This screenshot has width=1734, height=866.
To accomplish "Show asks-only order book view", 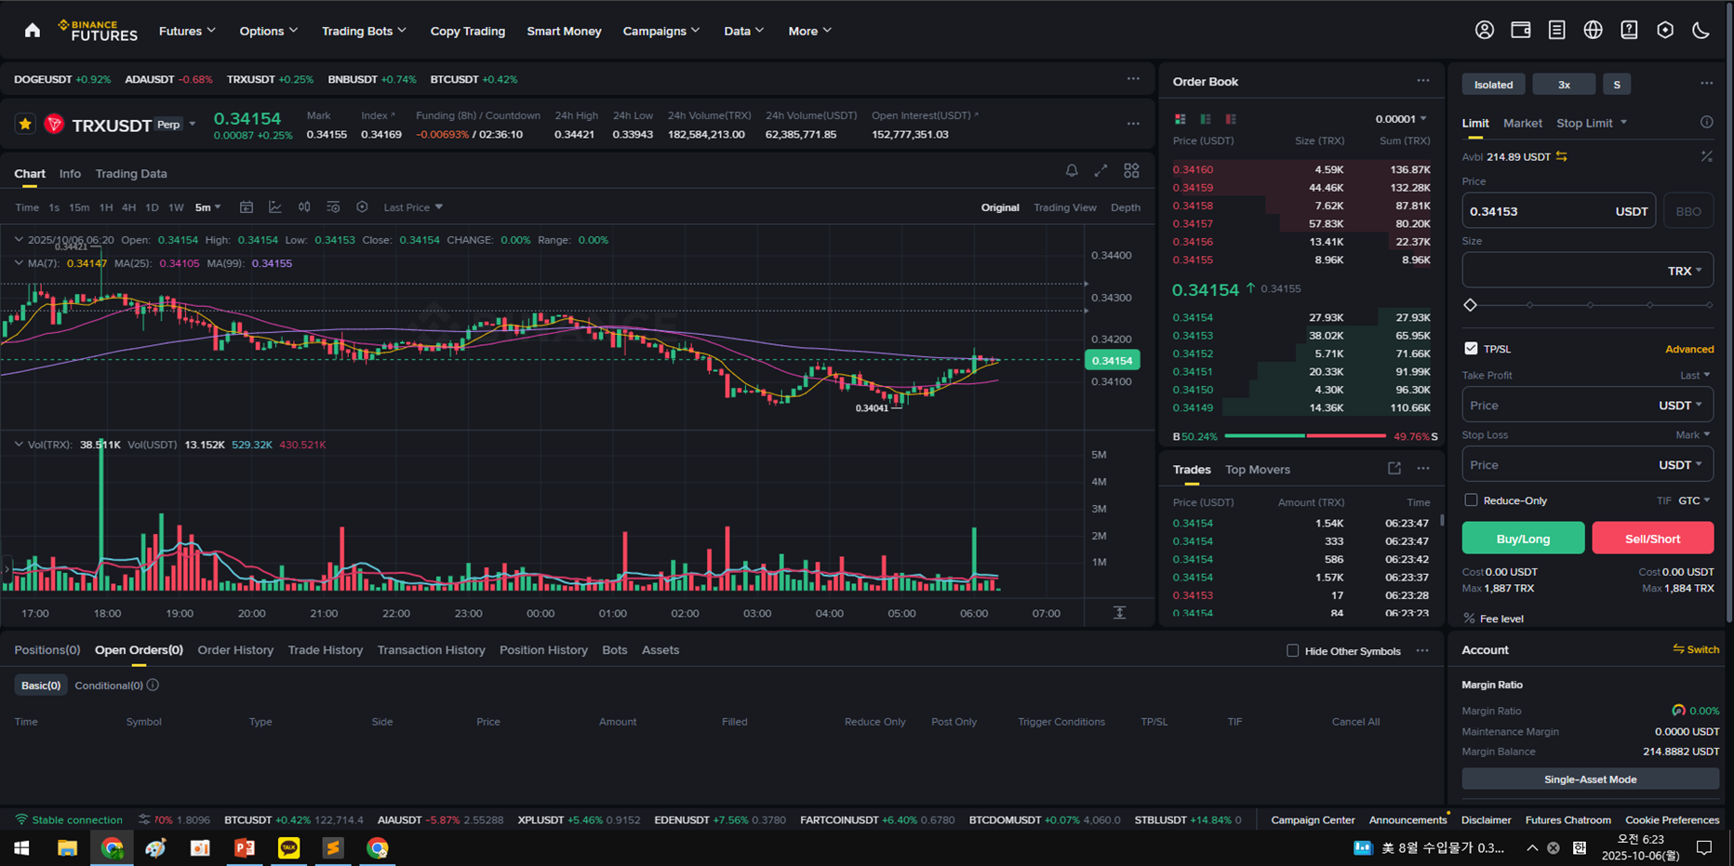I will tap(1231, 119).
